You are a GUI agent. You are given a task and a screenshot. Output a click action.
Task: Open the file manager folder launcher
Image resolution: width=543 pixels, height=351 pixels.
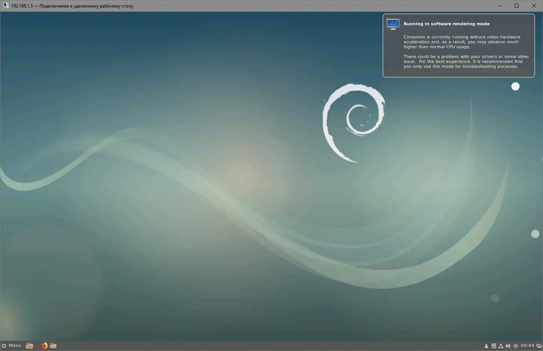click(53, 346)
